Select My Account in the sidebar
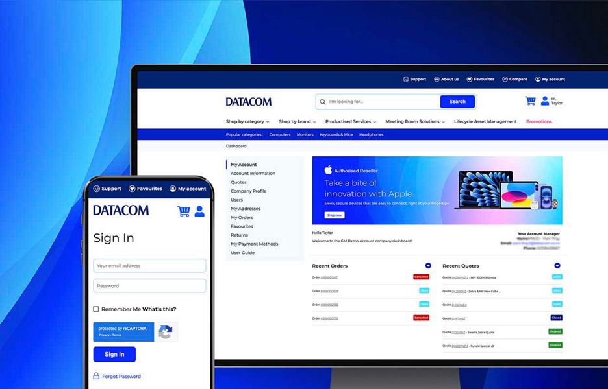 point(244,165)
